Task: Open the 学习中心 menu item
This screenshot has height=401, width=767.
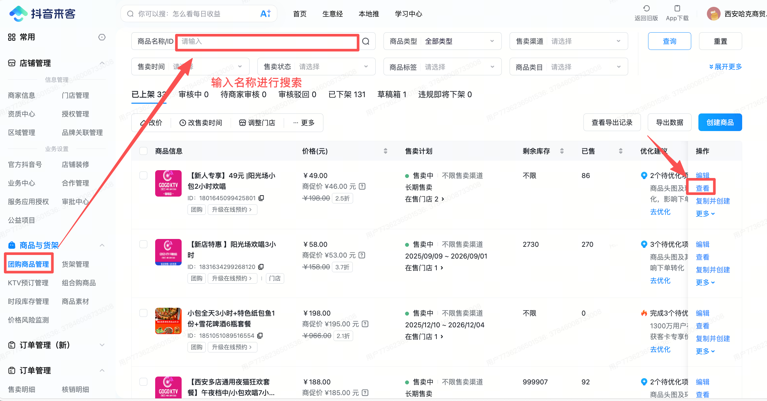Action: click(408, 14)
